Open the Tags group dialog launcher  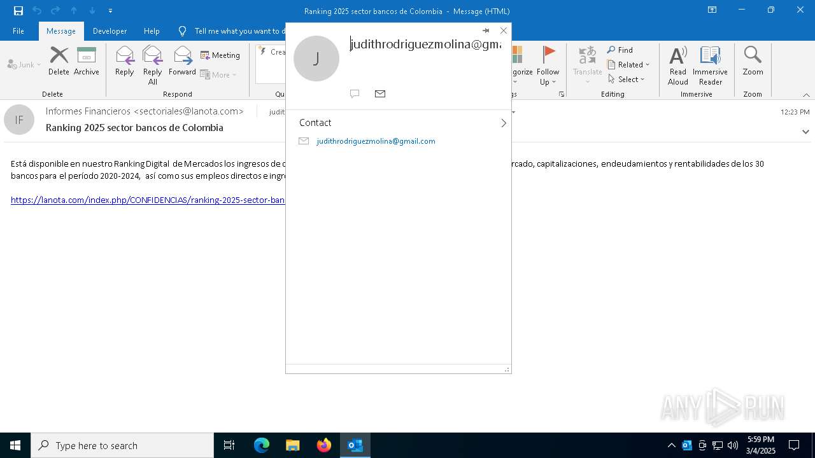(562, 94)
